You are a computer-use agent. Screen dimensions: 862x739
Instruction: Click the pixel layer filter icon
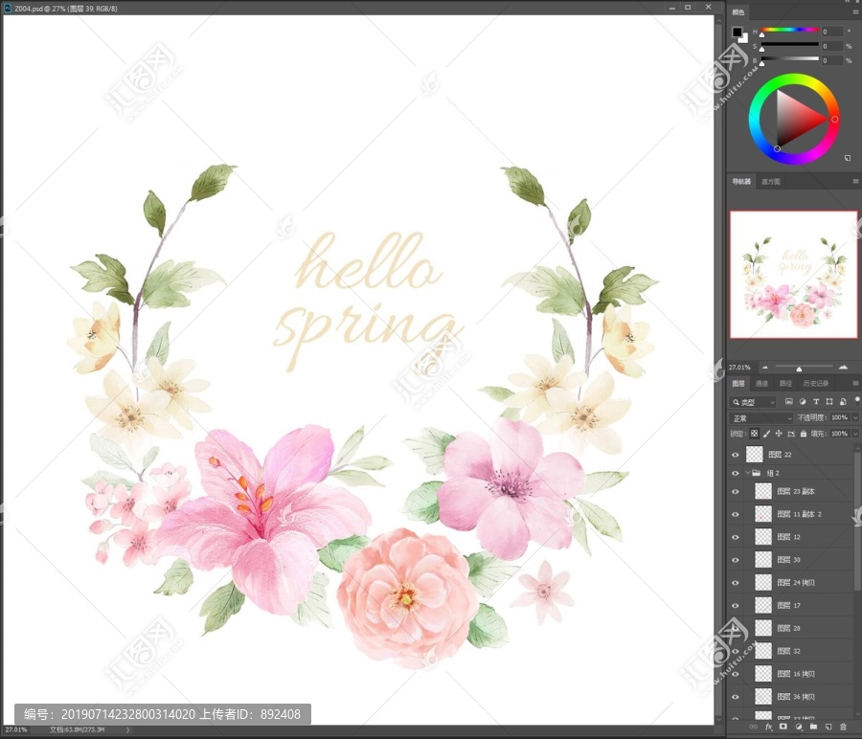point(789,402)
